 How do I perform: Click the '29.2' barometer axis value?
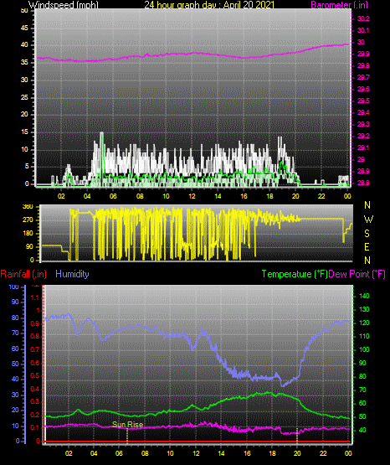[363, 136]
